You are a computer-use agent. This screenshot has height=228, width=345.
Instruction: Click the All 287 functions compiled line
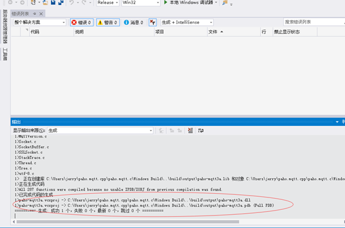(118, 189)
